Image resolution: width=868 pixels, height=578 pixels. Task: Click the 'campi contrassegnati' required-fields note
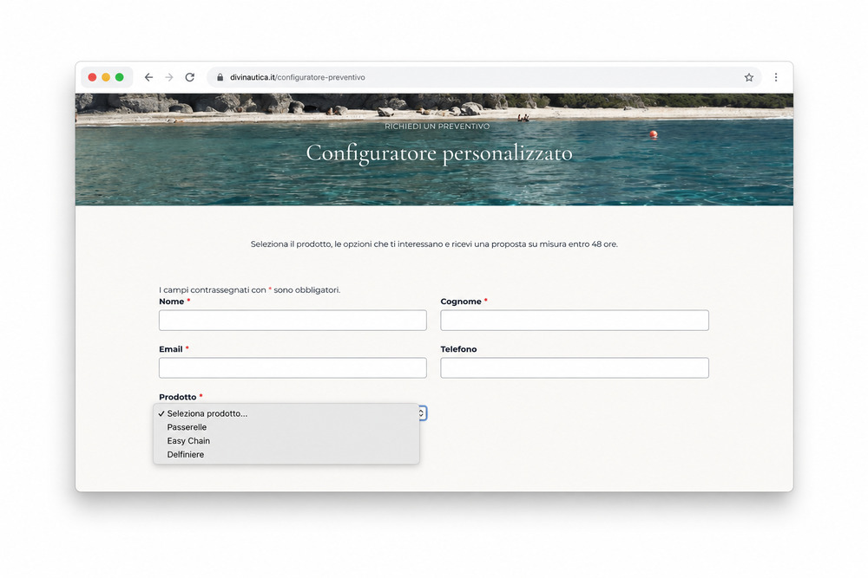tap(250, 289)
